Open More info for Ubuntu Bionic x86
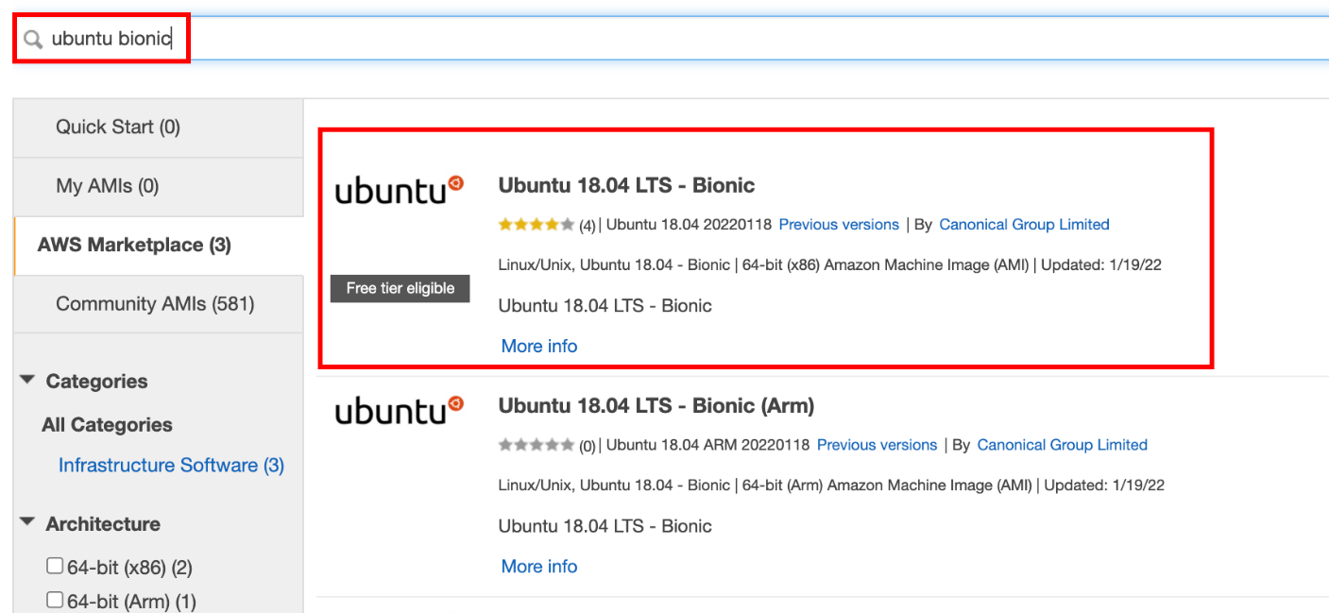 (x=539, y=346)
